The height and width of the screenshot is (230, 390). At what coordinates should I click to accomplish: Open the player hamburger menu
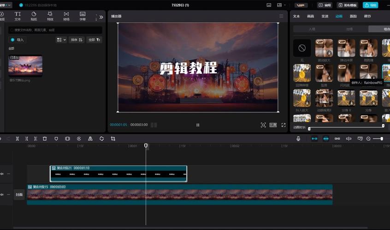tap(281, 16)
